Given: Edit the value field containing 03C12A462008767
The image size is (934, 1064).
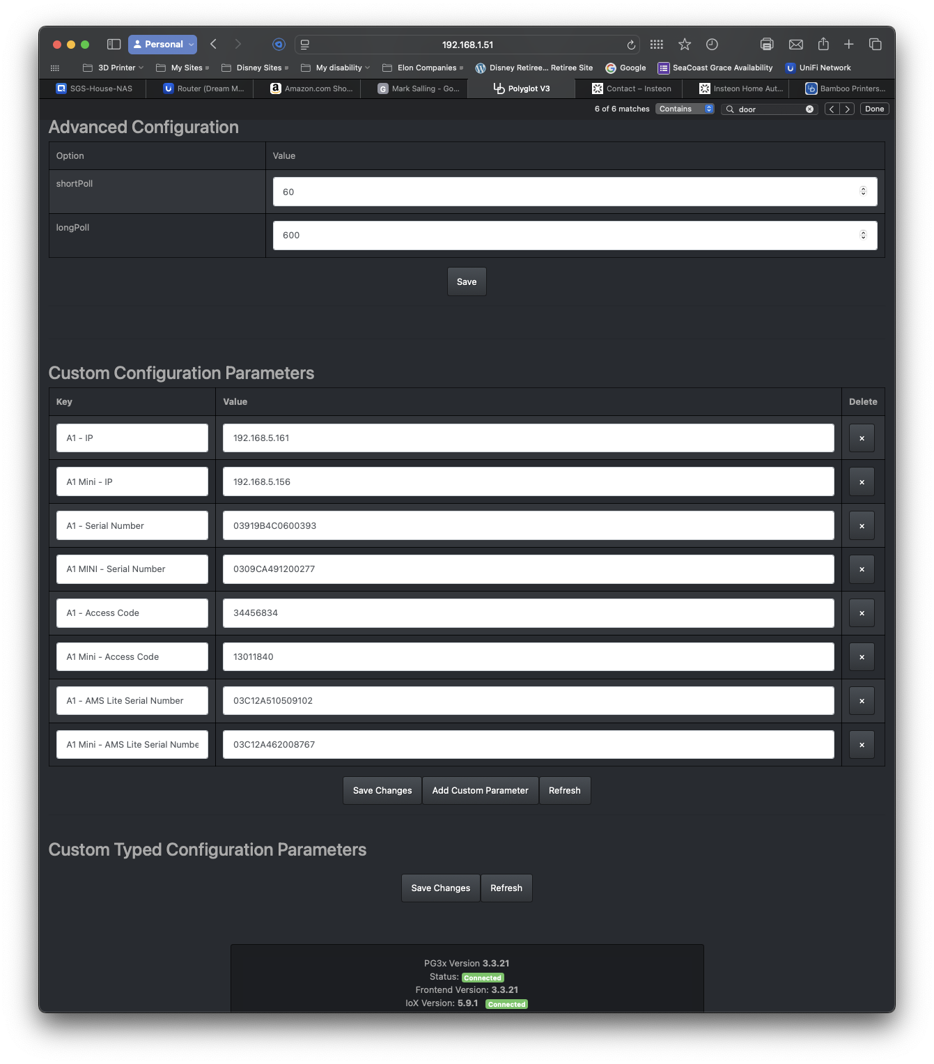Looking at the screenshot, I should click(528, 745).
